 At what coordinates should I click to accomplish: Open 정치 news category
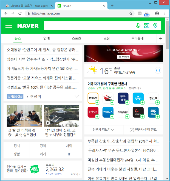click(17, 146)
